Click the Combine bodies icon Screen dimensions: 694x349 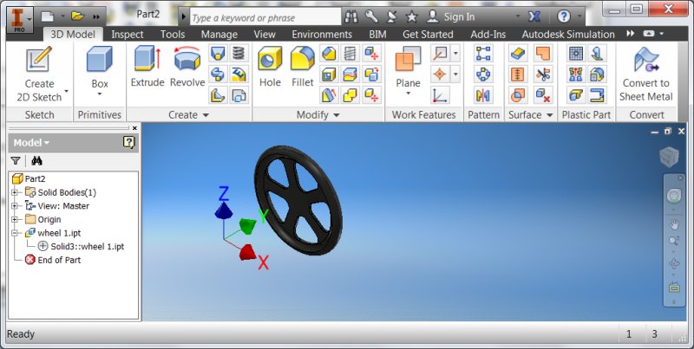(x=350, y=95)
